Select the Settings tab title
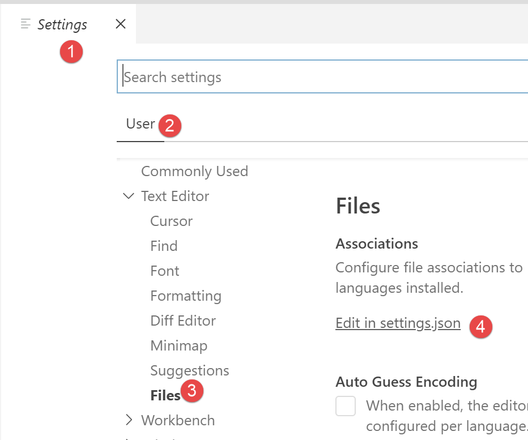Image resolution: width=528 pixels, height=440 pixels. point(62,24)
